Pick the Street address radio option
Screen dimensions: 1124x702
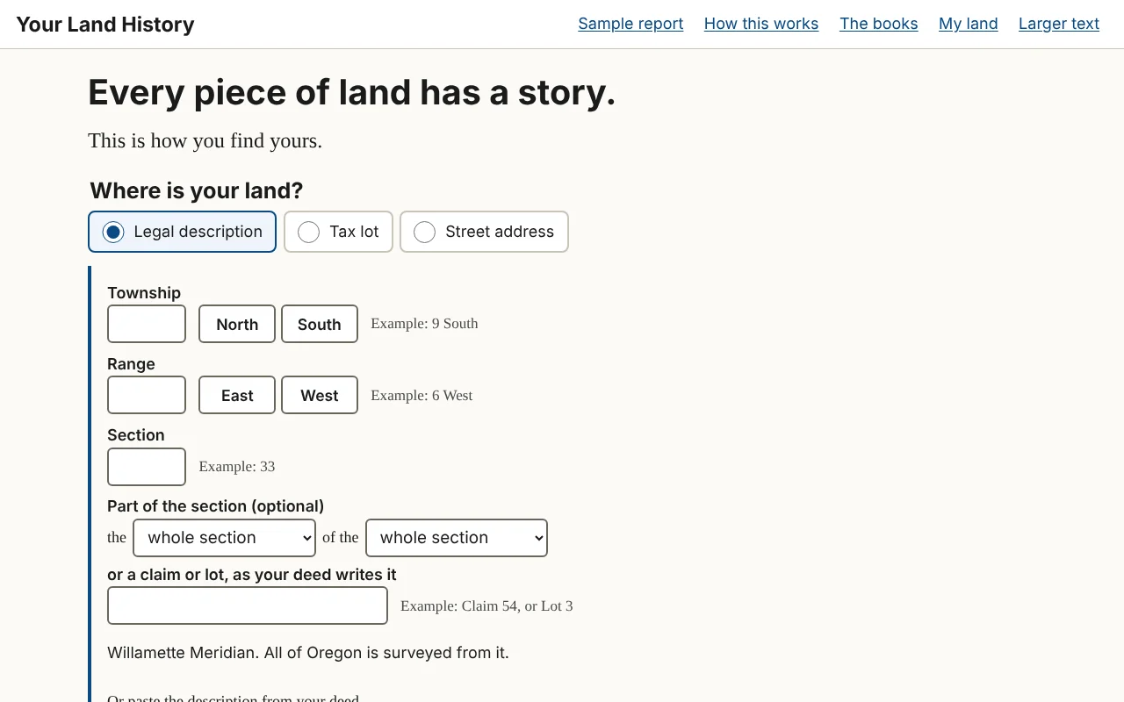tap(484, 232)
